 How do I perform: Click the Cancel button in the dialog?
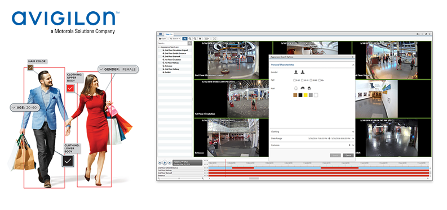tap(348, 156)
